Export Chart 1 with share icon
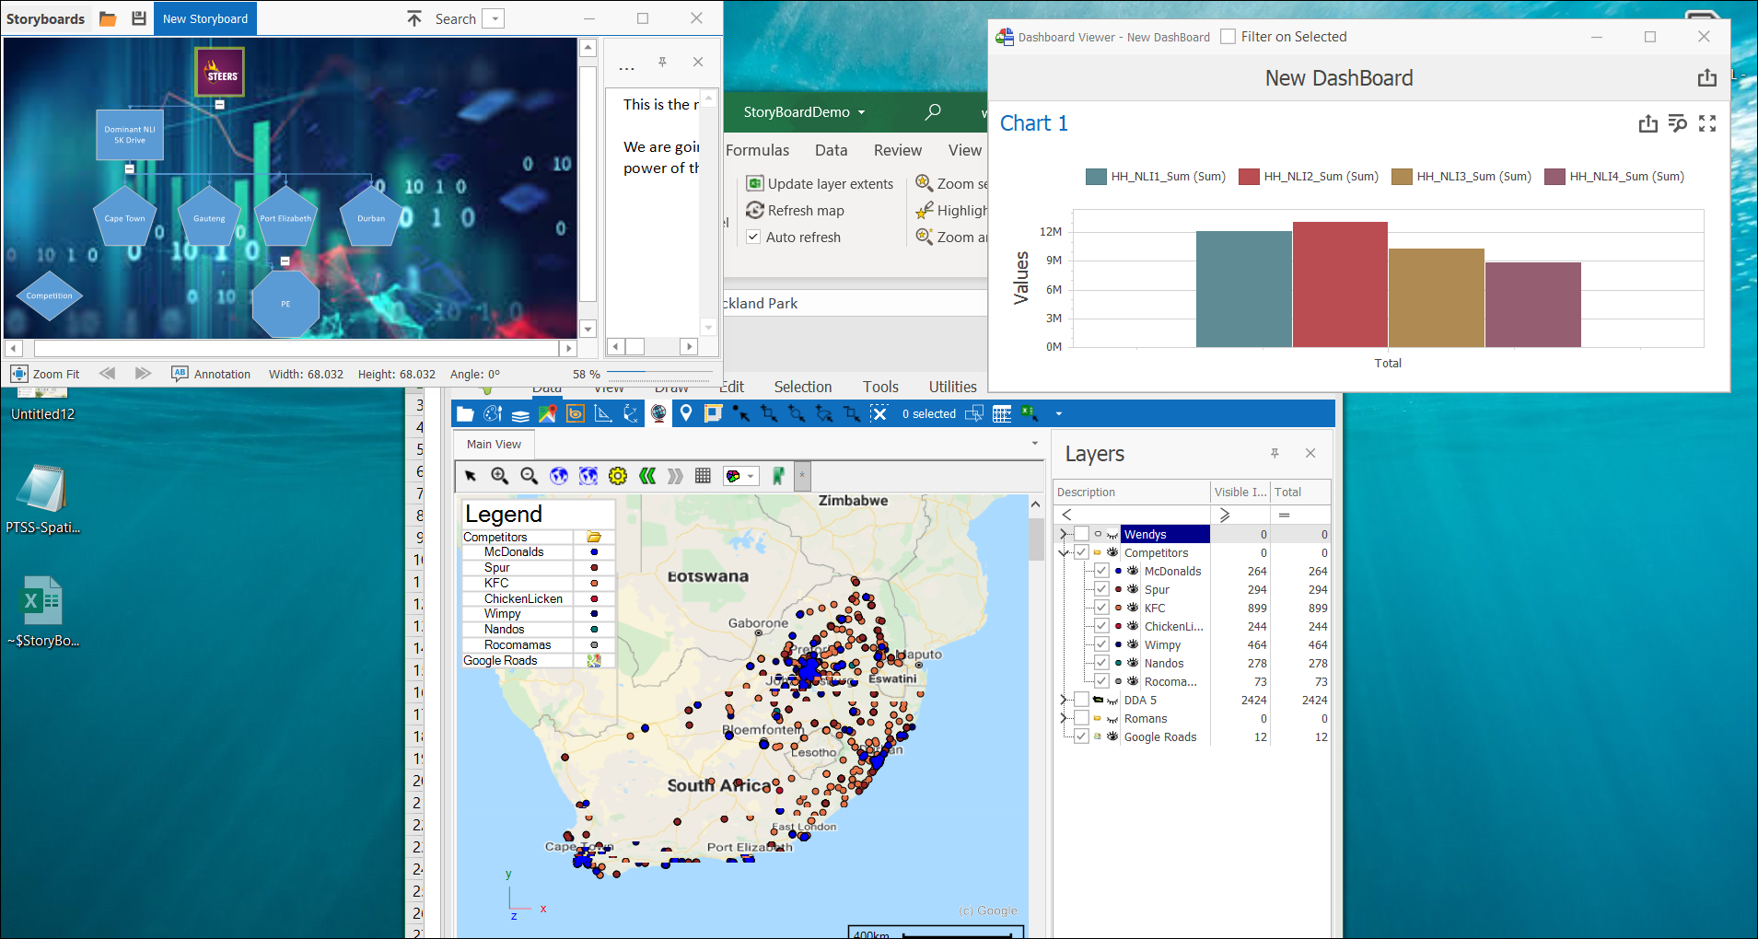 (x=1648, y=123)
